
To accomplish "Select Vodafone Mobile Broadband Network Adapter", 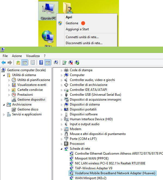I will tap(113, 173).
